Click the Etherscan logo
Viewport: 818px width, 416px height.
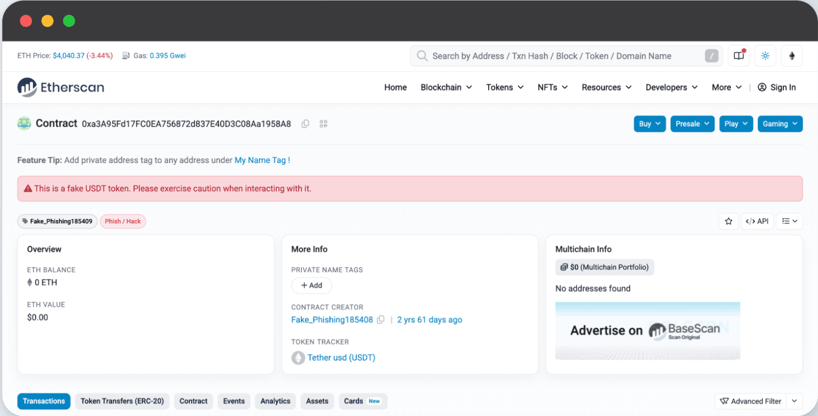tap(60, 87)
